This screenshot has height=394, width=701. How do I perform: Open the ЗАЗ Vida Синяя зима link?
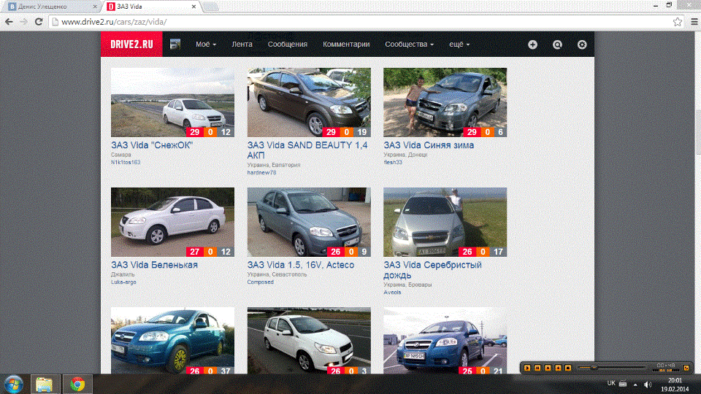point(429,145)
